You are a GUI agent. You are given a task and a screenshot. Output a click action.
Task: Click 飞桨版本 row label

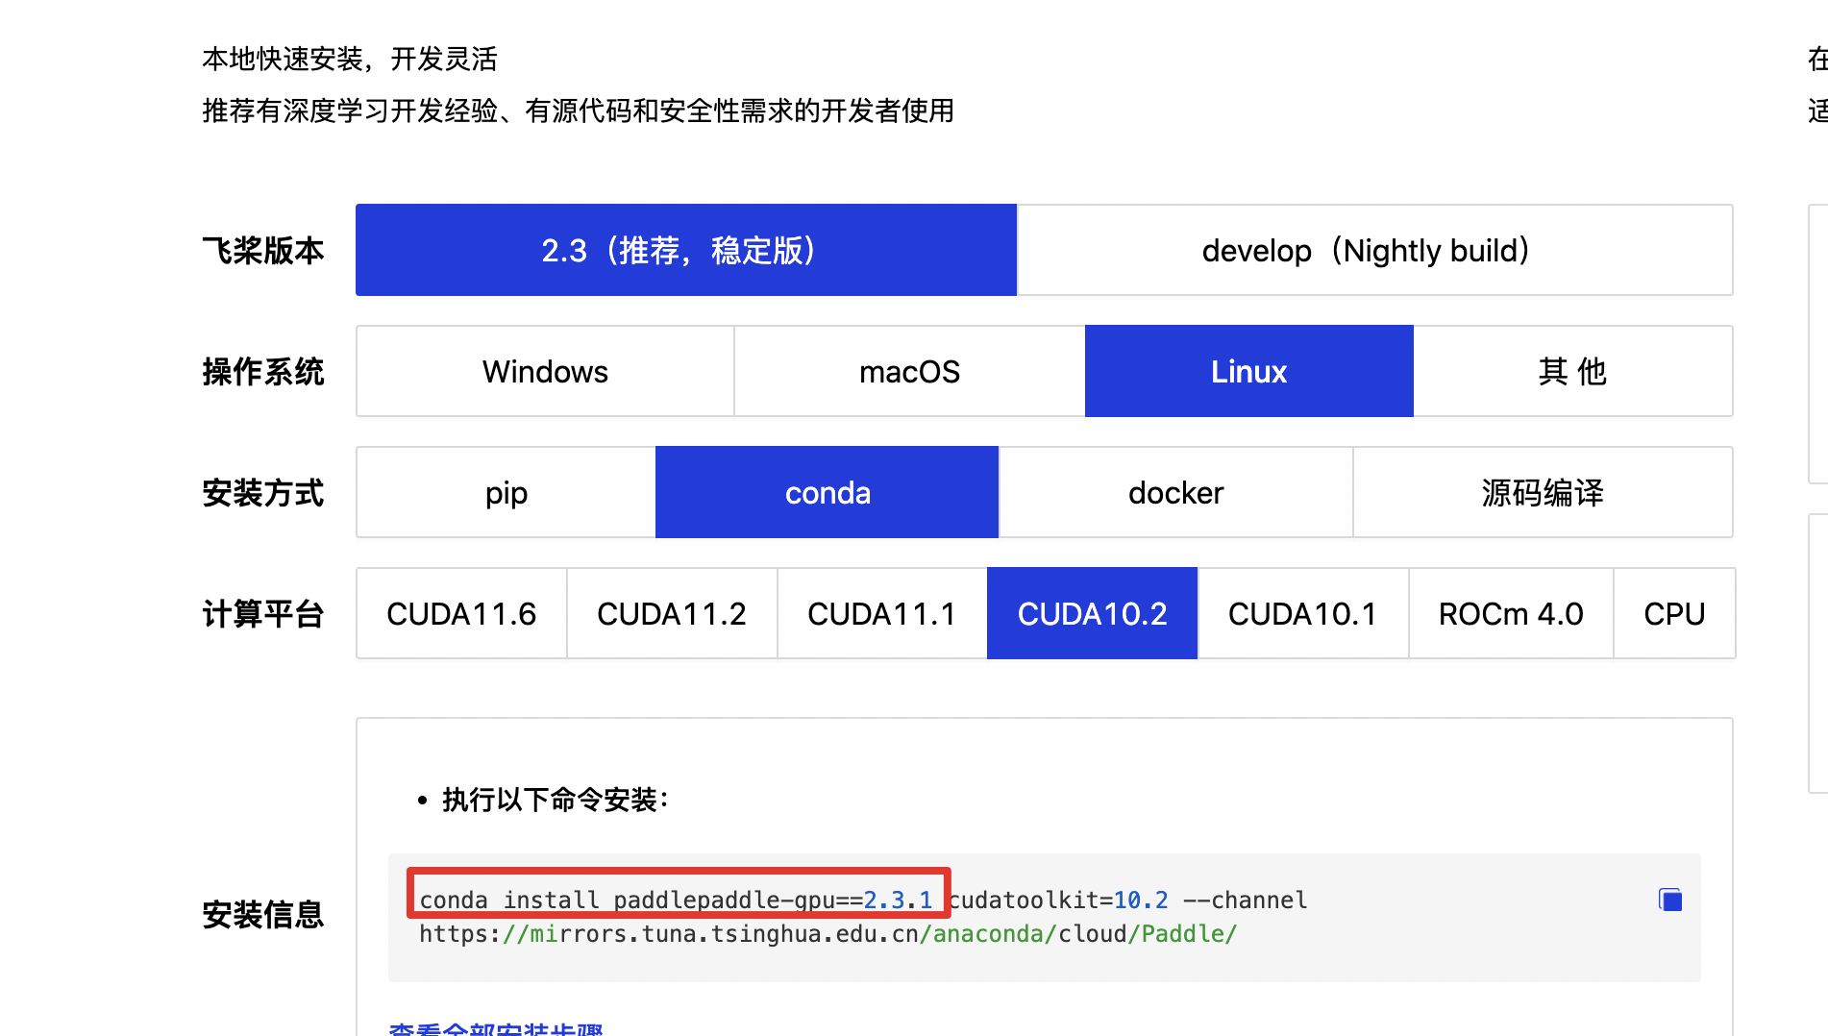[x=263, y=250]
